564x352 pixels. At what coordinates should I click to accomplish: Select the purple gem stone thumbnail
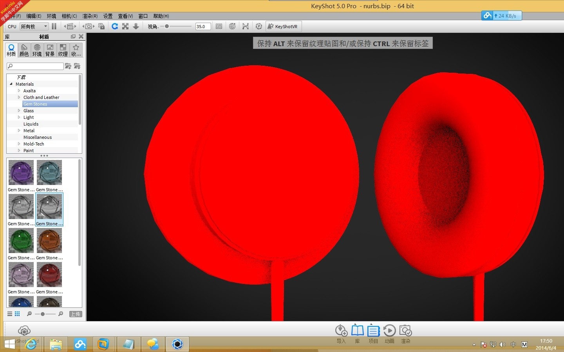[21, 172]
